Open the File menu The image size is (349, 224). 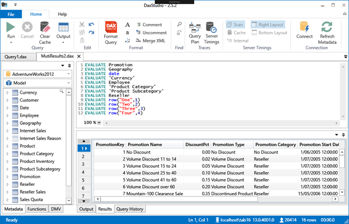[x=11, y=14]
